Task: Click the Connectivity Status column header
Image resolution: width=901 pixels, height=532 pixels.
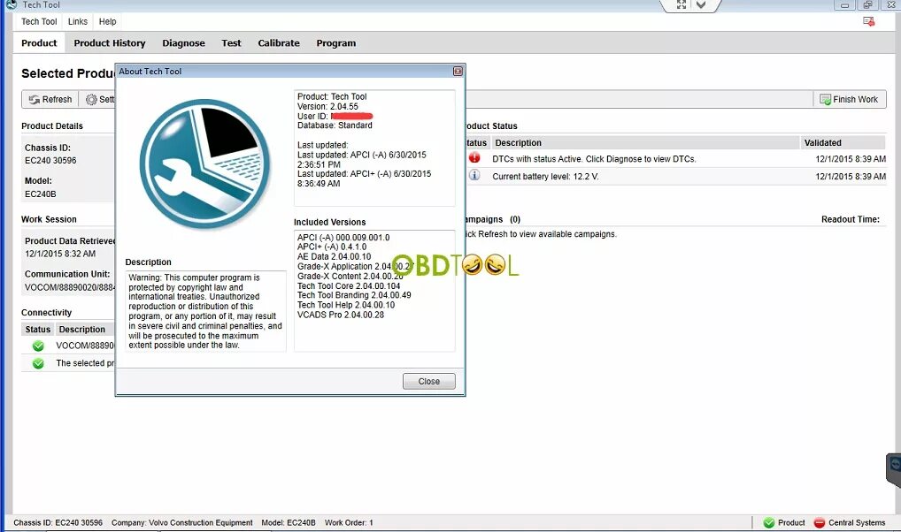Action: click(x=37, y=330)
